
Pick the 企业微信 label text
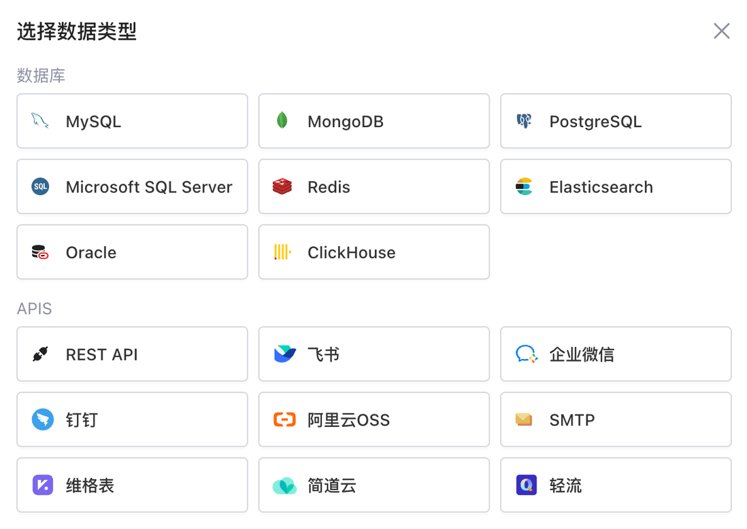(582, 354)
